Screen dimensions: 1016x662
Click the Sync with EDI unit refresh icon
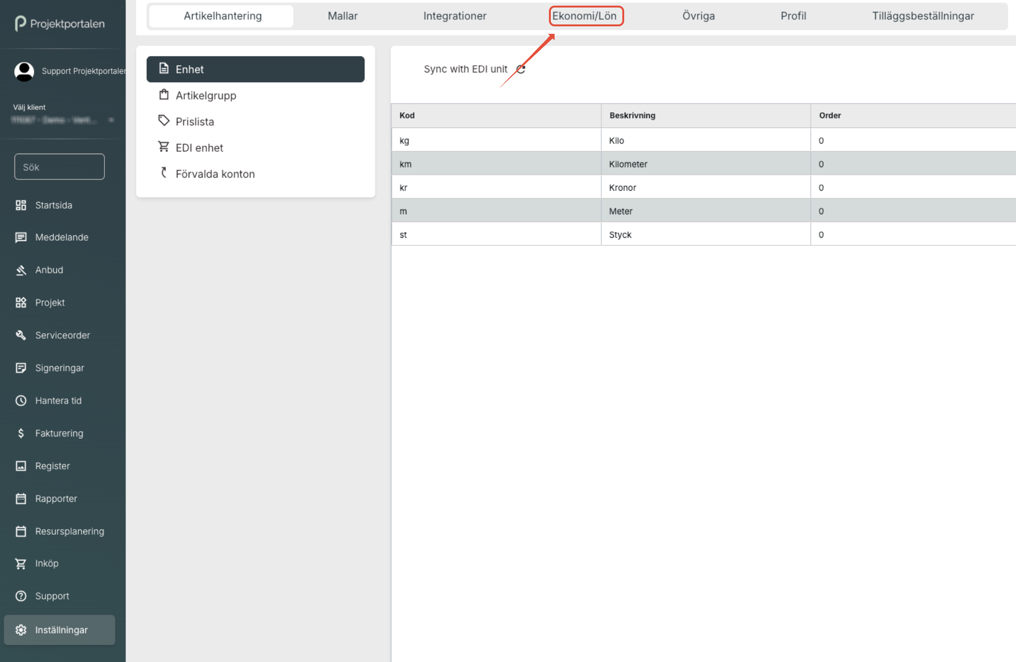point(521,69)
